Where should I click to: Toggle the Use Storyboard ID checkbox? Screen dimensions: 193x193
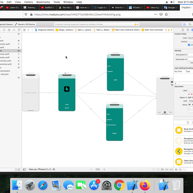[x=189, y=63]
